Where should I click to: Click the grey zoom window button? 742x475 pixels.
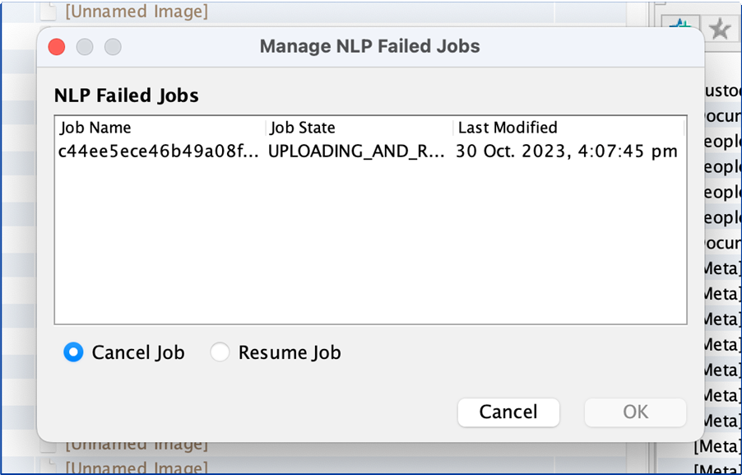[113, 47]
